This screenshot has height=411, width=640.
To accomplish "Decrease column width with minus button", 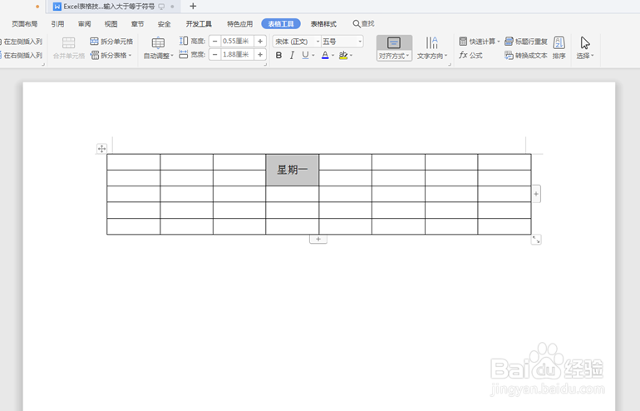I will click(x=215, y=55).
